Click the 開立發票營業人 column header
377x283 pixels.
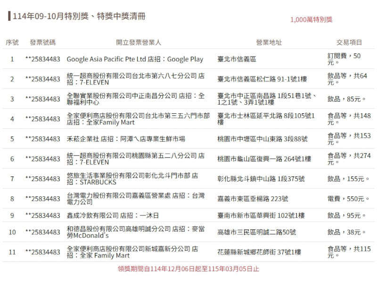139,42
